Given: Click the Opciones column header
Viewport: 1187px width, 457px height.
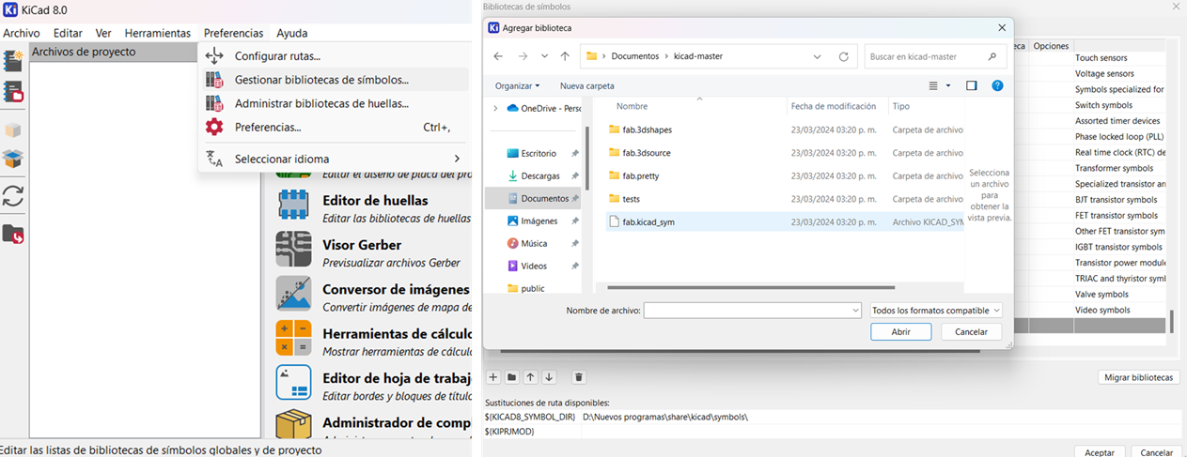Looking at the screenshot, I should click(1051, 46).
